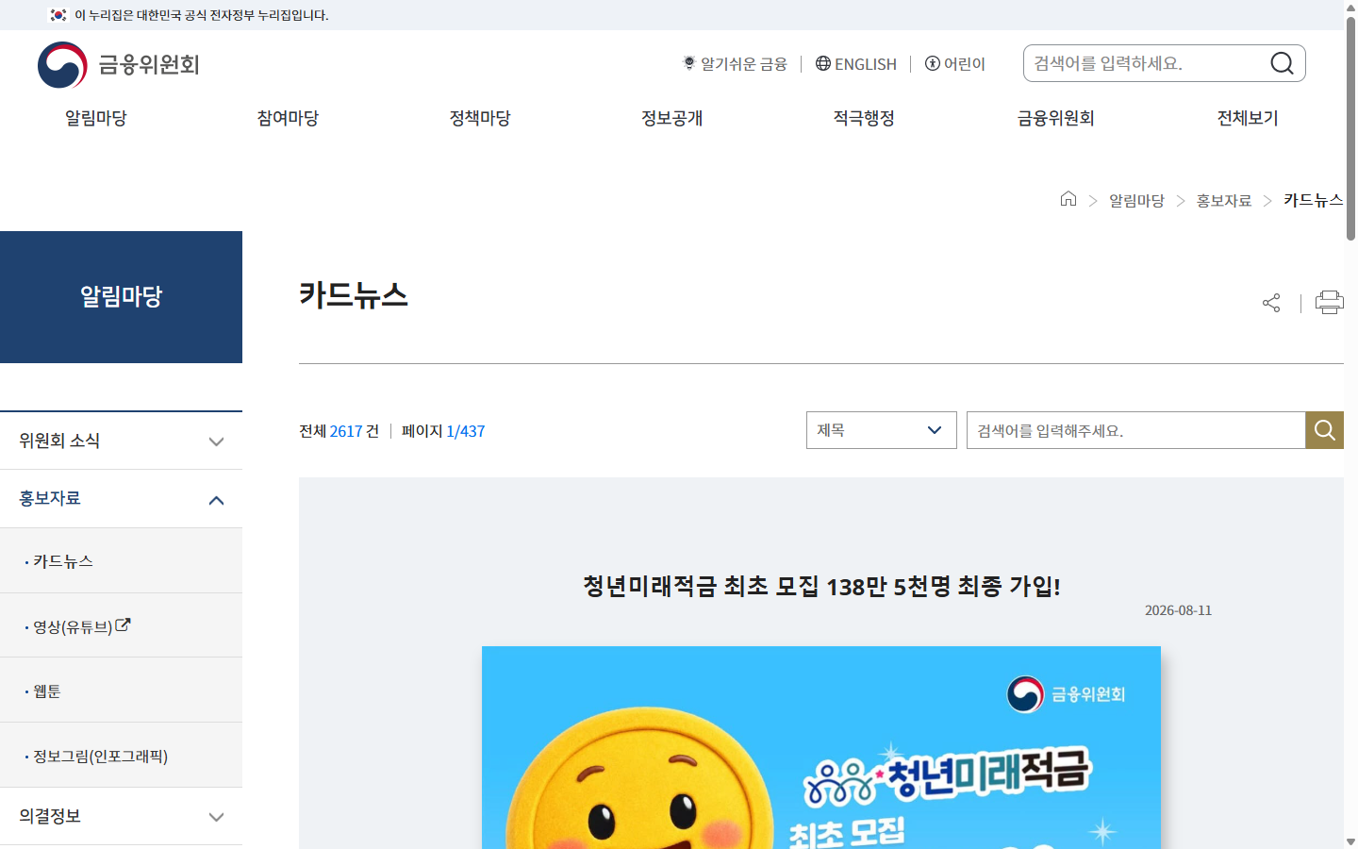Click breadcrumb 홍보자료

1224,200
